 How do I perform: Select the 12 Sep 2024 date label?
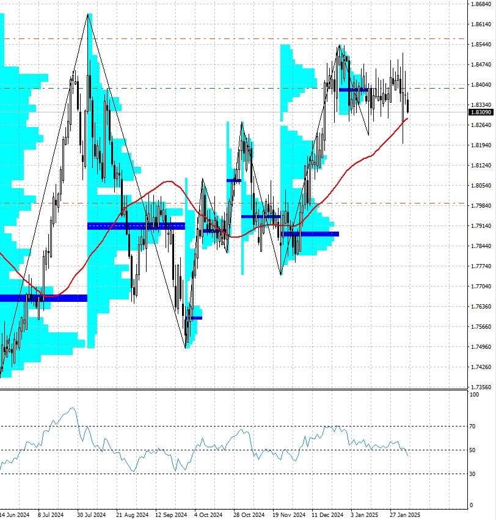coord(171,515)
